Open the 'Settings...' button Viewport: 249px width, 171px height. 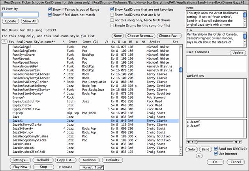[x=20, y=160]
